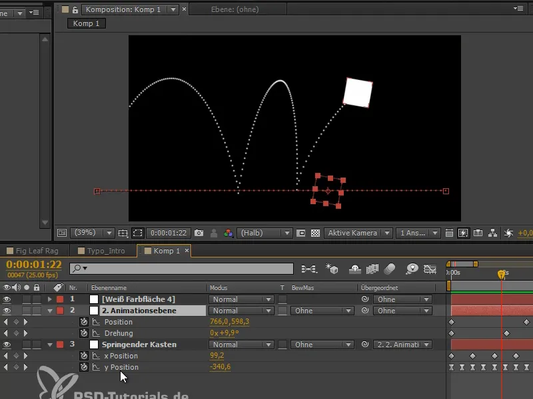Click the Drehung value 0x+9,9°
The width and height of the screenshot is (533, 399).
[225, 333]
